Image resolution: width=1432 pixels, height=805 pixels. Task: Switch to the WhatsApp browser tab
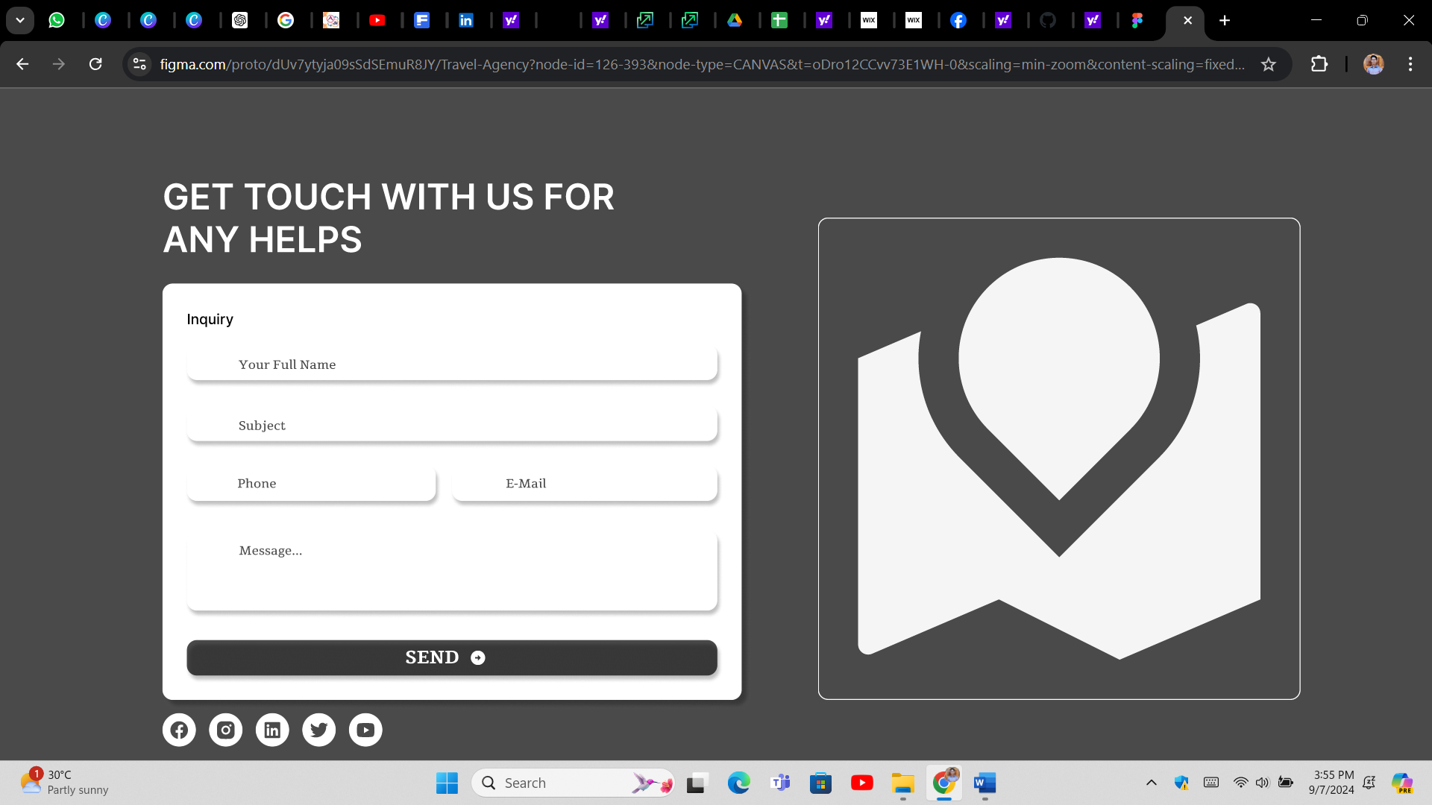(57, 20)
